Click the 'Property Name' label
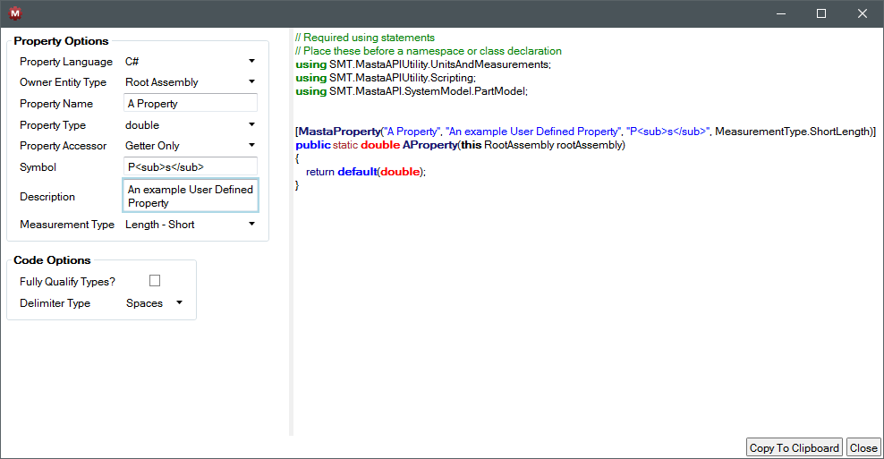Image resolution: width=884 pixels, height=459 pixels. (x=56, y=104)
